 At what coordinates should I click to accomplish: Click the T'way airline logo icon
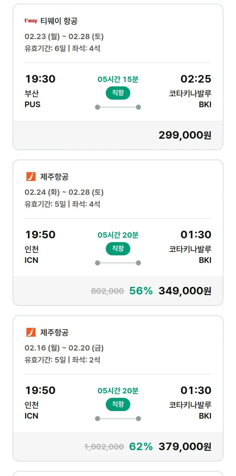pos(31,21)
